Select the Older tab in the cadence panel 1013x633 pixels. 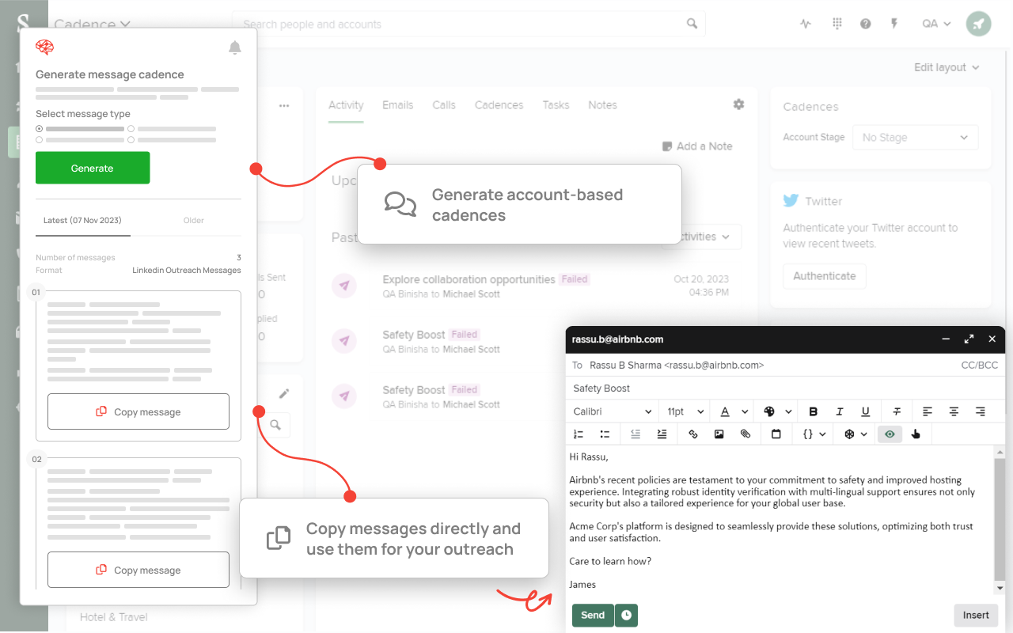194,220
